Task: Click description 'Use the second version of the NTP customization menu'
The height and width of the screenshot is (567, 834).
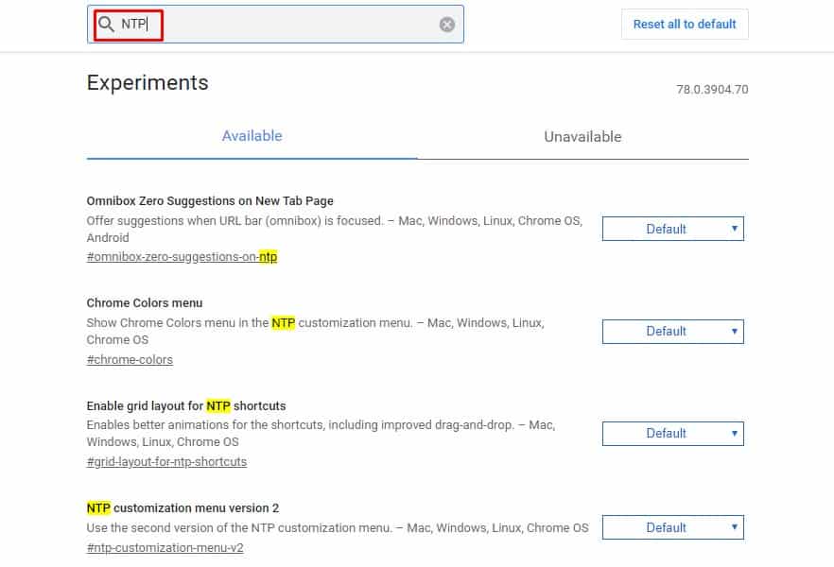Action: point(239,528)
